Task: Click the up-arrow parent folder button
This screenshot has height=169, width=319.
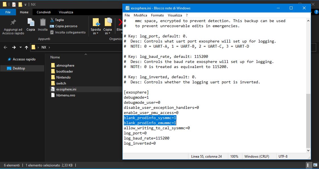Action: click(x=26, y=47)
